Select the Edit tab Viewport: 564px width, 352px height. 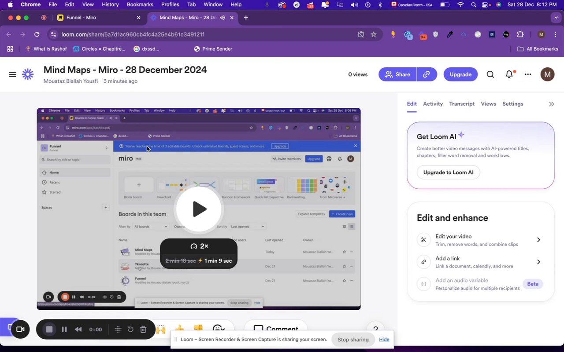coord(412,104)
